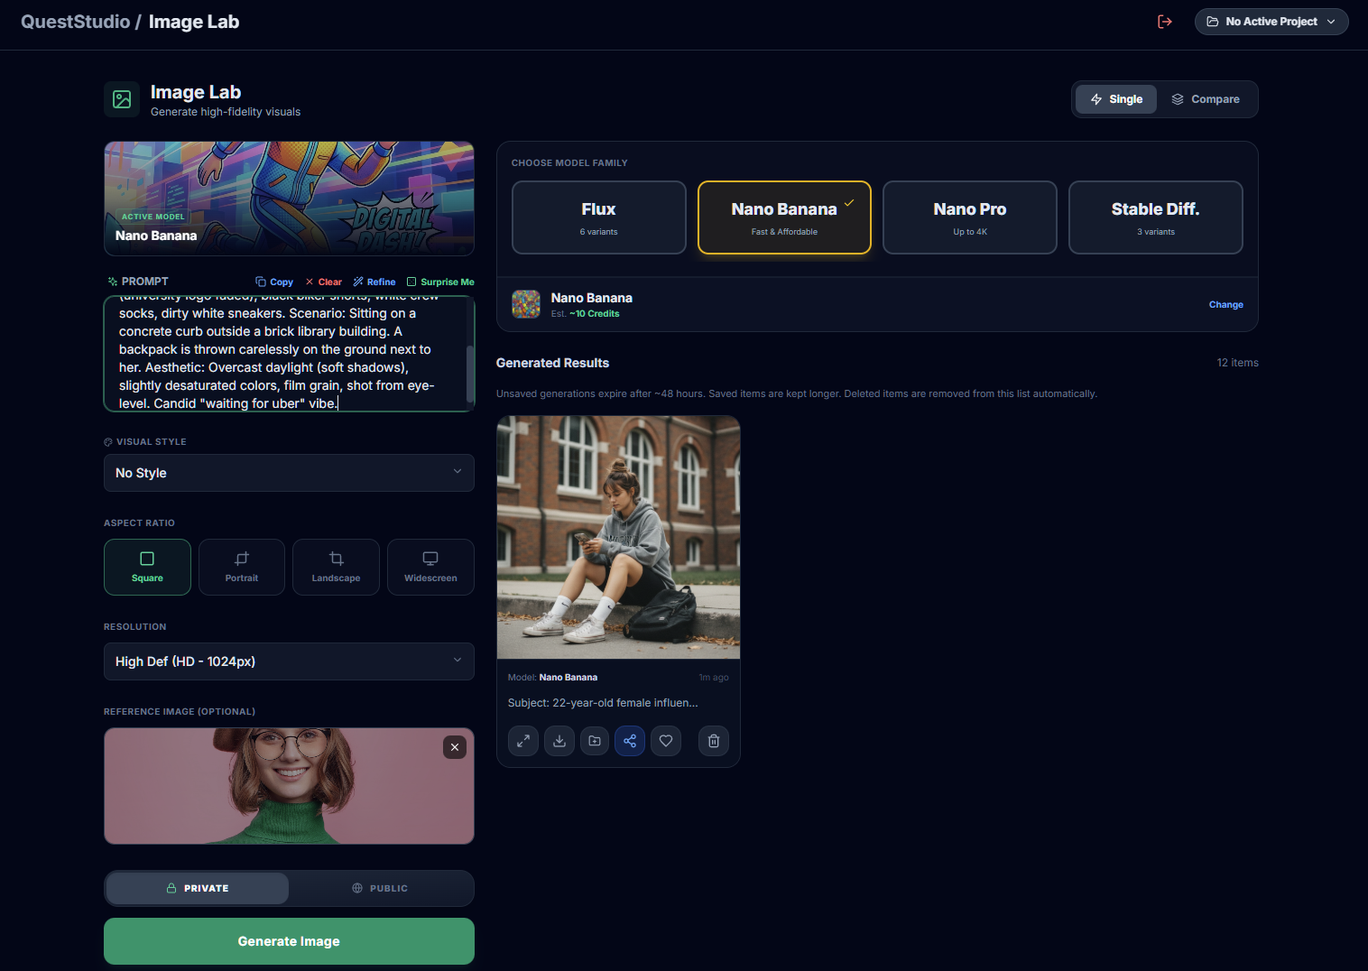Refine the prompt with the wand icon
Viewport: 1368px width, 971px height.
[x=374, y=282]
